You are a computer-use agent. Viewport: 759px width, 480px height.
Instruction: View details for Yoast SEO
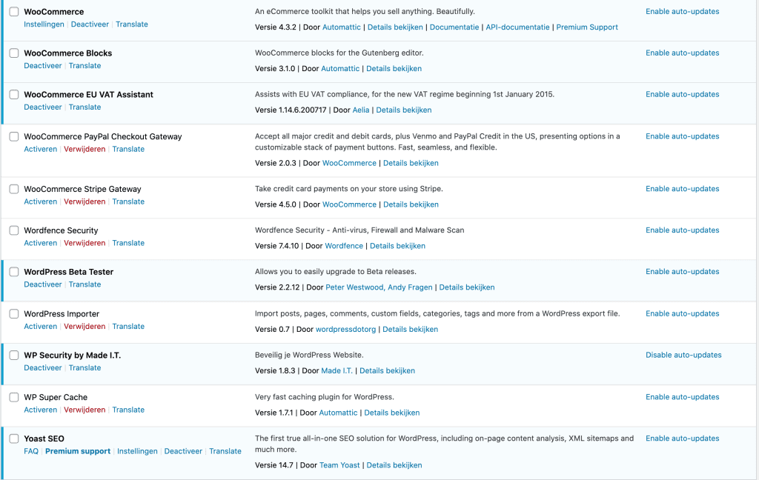point(394,465)
